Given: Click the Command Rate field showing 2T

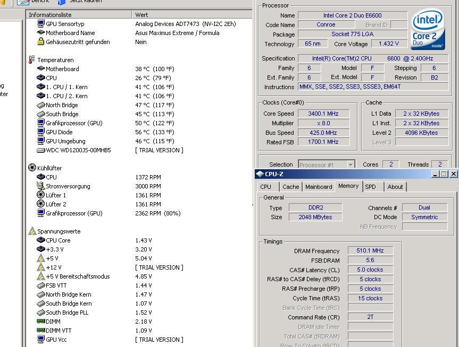Looking at the screenshot, I should 370,317.
